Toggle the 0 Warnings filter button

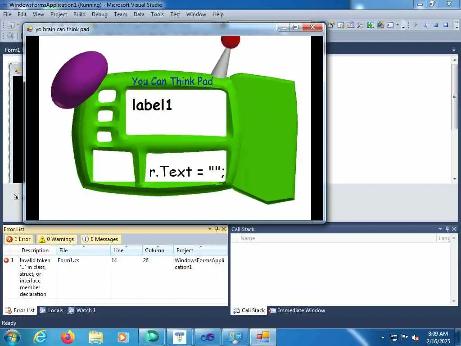pos(57,239)
